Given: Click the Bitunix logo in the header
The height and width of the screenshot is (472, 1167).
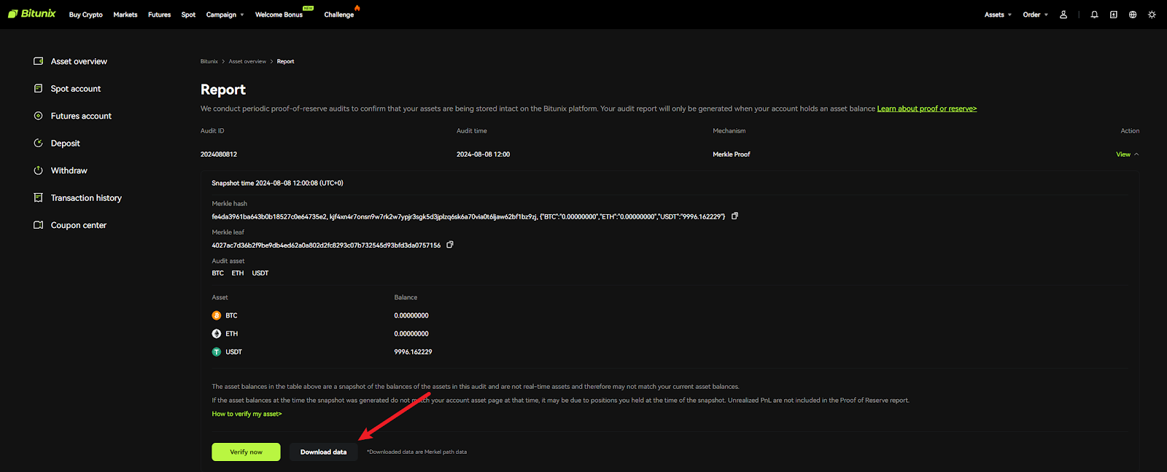Looking at the screenshot, I should (x=31, y=14).
